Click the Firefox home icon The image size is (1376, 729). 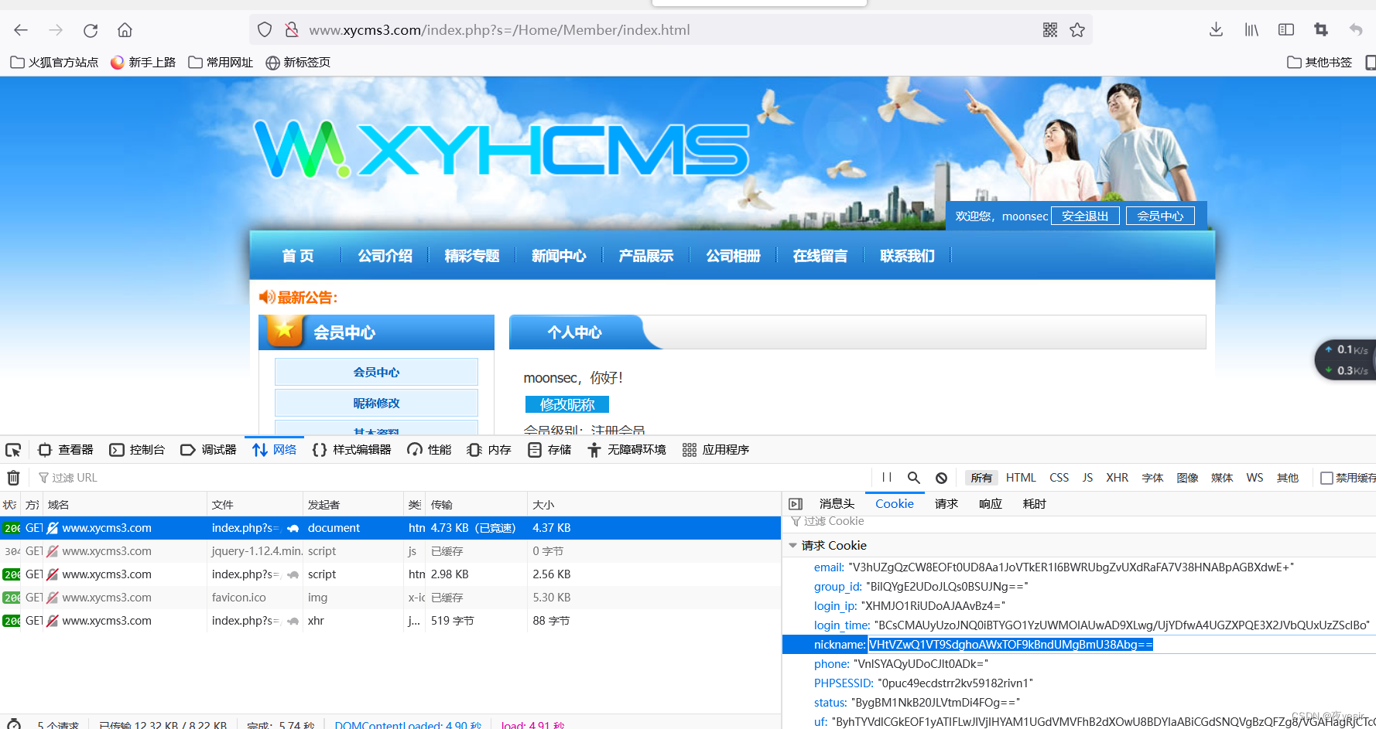tap(125, 30)
